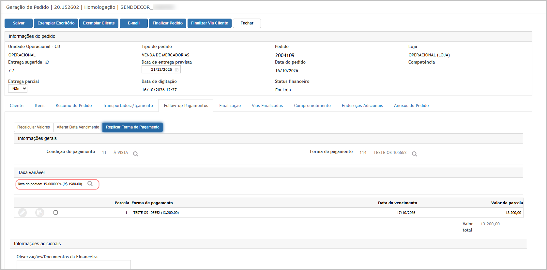Viewport: 547px width, 270px height.
Task: Go to Transportadora/Içamento tab
Action: pyautogui.click(x=128, y=106)
